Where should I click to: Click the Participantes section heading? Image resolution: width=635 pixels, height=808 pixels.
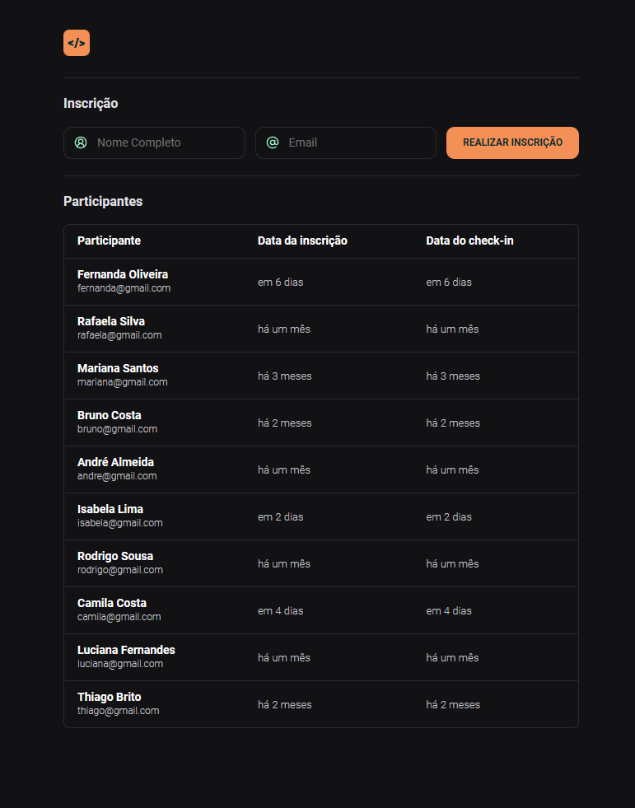tap(103, 202)
